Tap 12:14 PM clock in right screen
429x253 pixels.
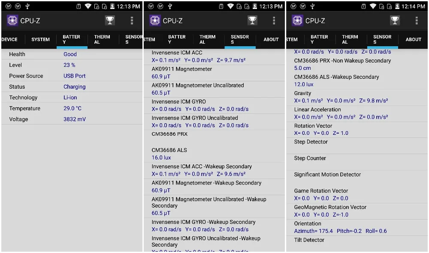413,6
